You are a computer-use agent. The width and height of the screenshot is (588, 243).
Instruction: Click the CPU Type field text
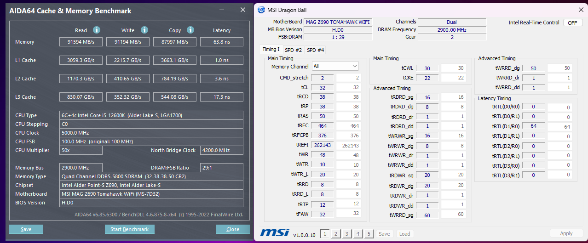(151, 115)
